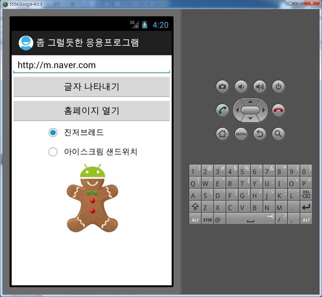The height and width of the screenshot is (297, 322).
Task: Click the emulator window title 5554:Google-4.0.3
Action: (26, 4)
